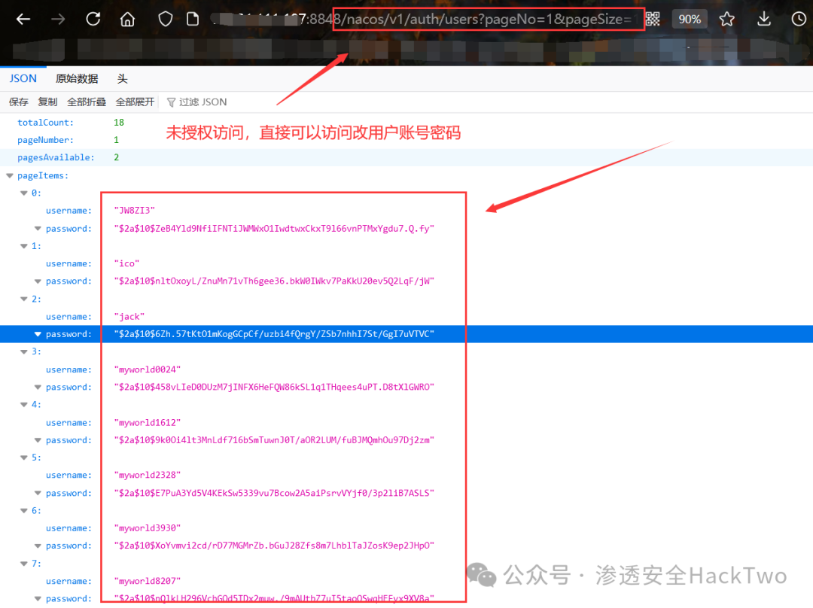Collapse the pageItems node
Viewport: 813px width, 608px height.
(x=9, y=176)
